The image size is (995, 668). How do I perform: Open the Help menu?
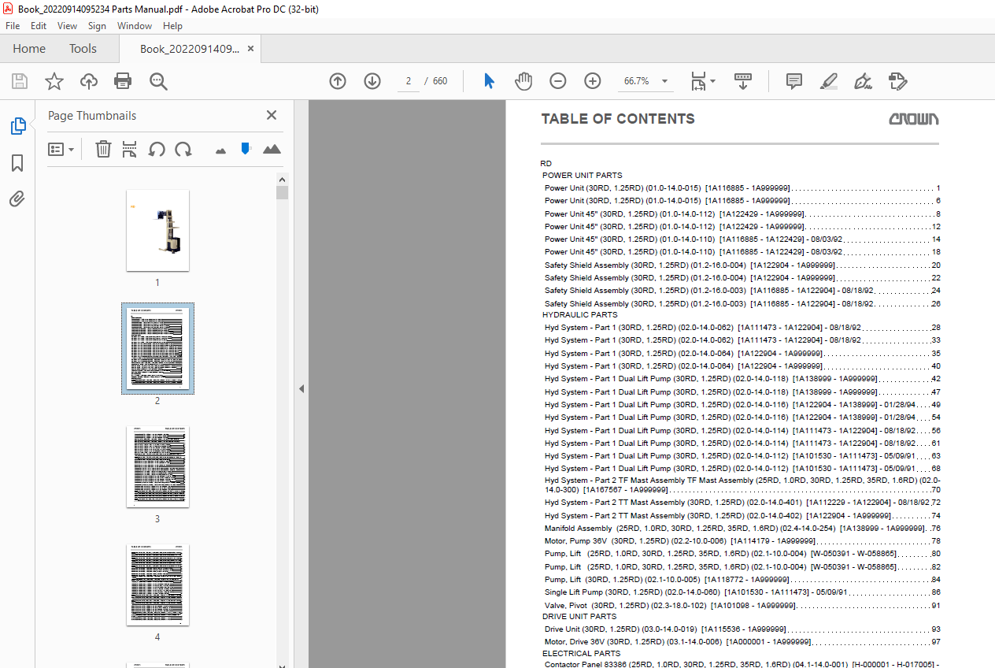coord(172,26)
